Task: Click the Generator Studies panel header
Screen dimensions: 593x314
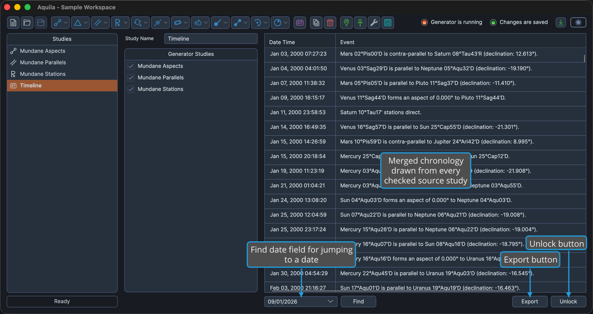Action: (191, 54)
